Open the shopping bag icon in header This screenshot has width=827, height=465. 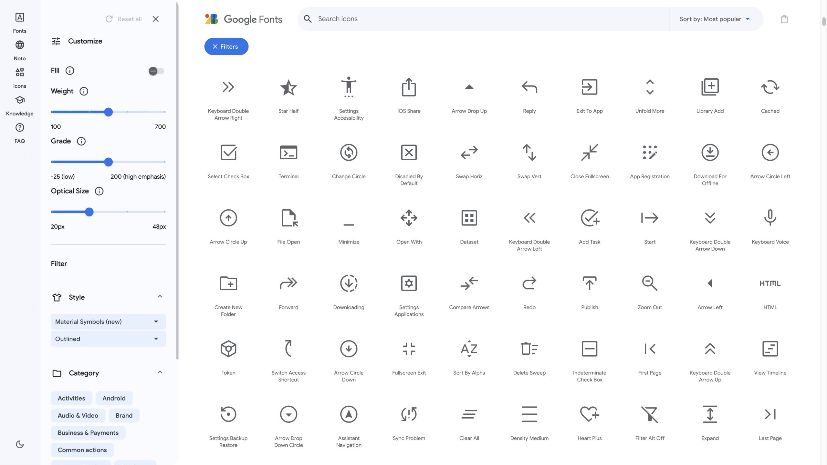tap(784, 19)
